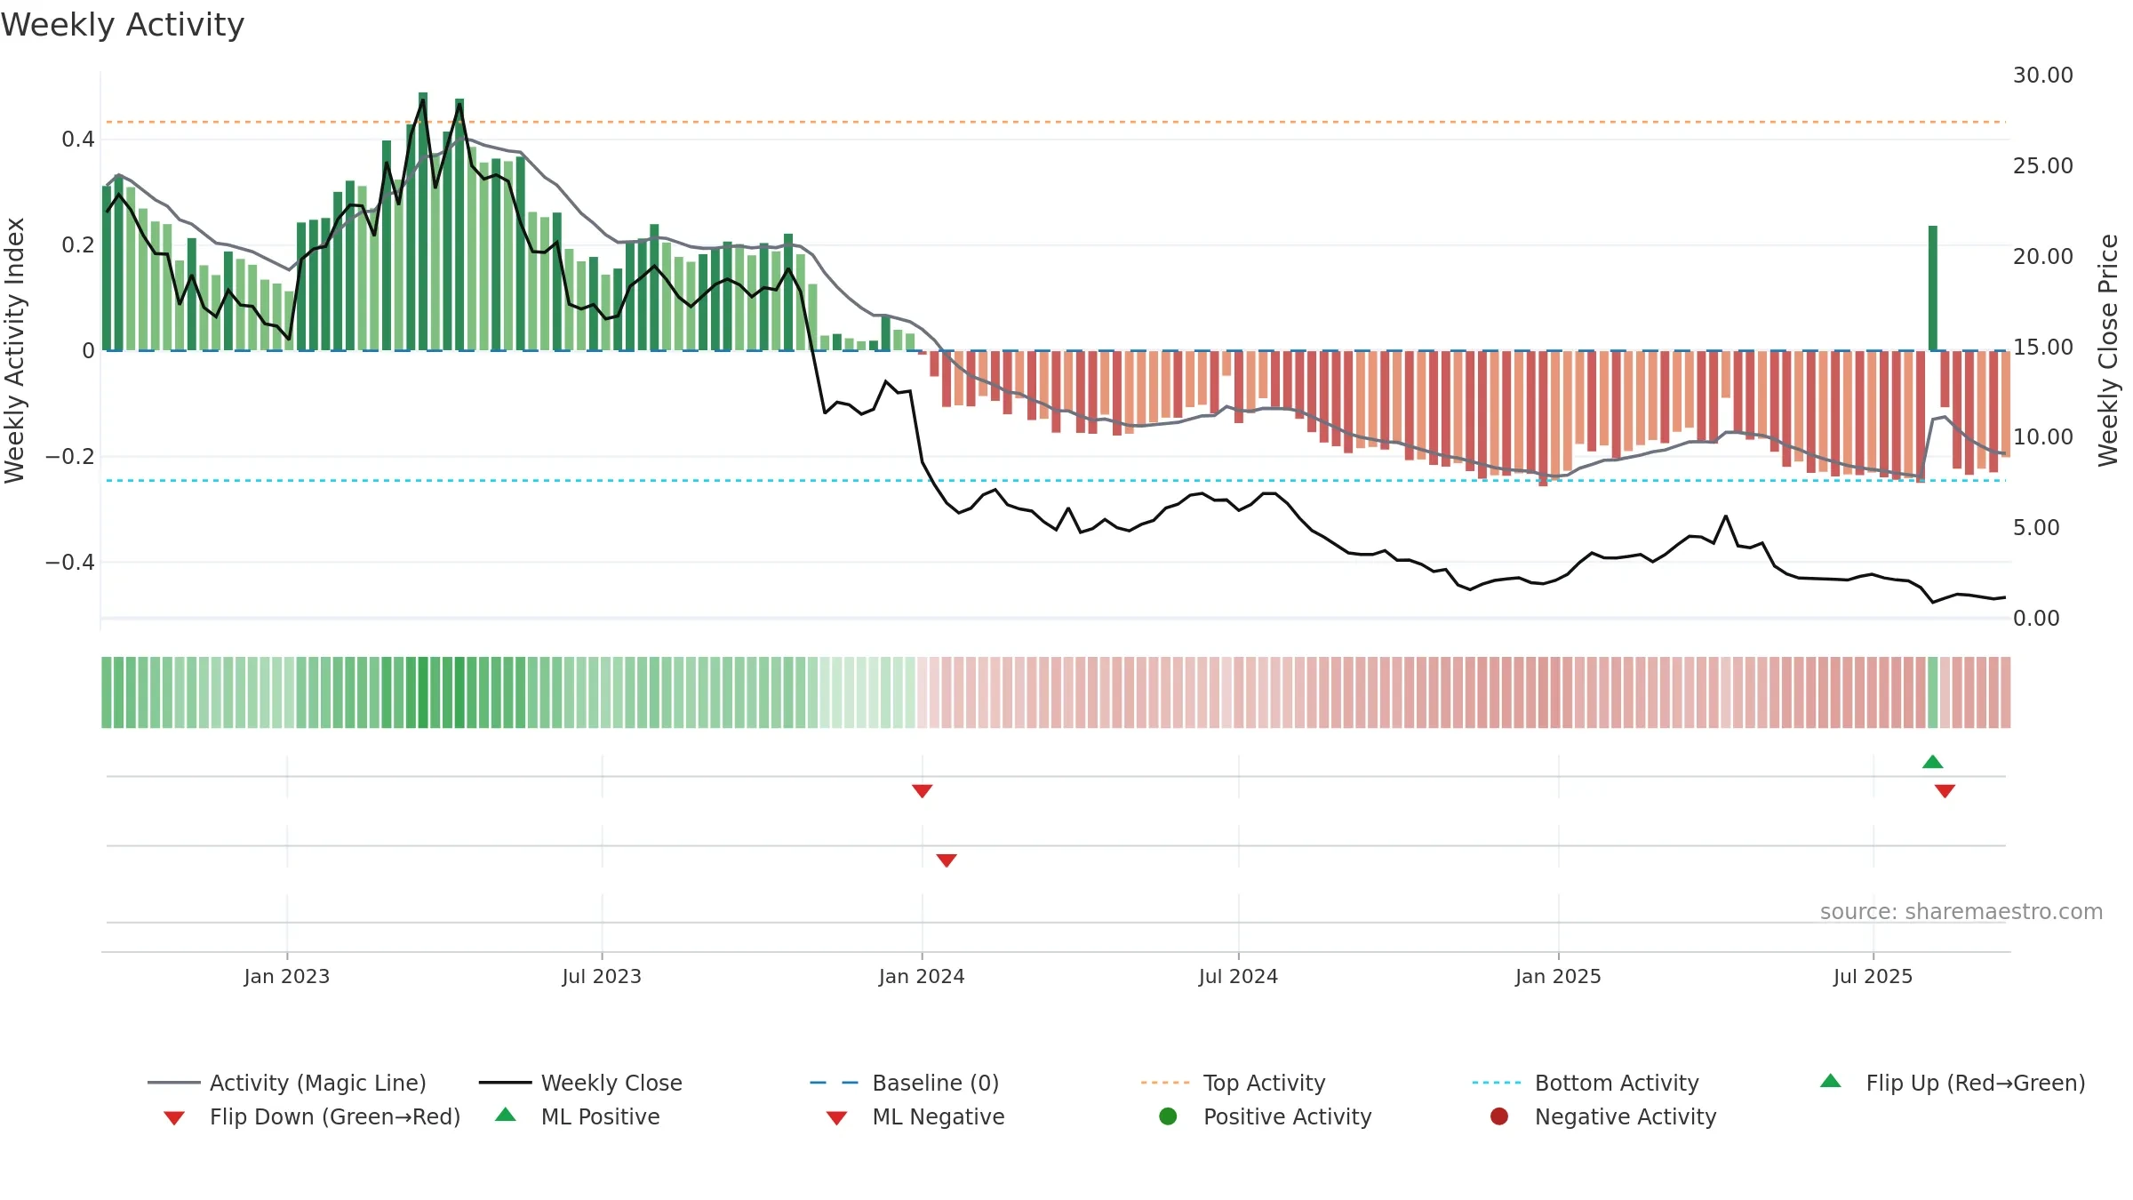The height and width of the screenshot is (1200, 2133).
Task: Toggle Positive Activity legend item
Action: pos(1265,1116)
